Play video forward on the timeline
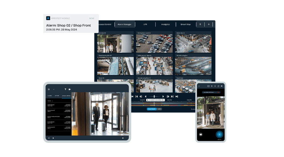 coord(163,96)
